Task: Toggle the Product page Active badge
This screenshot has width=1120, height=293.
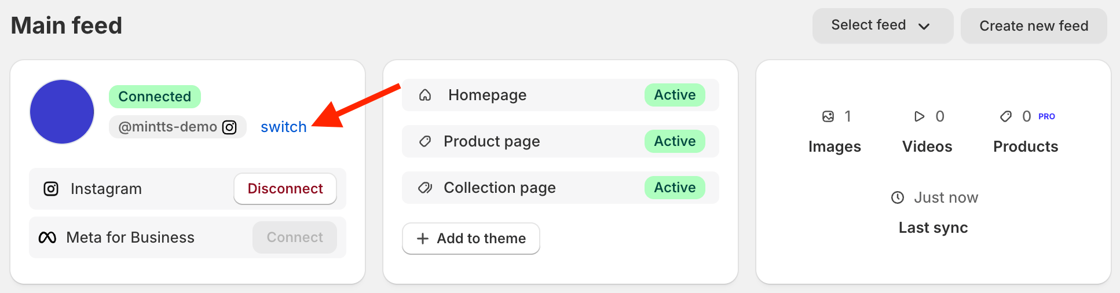Action: (x=675, y=141)
